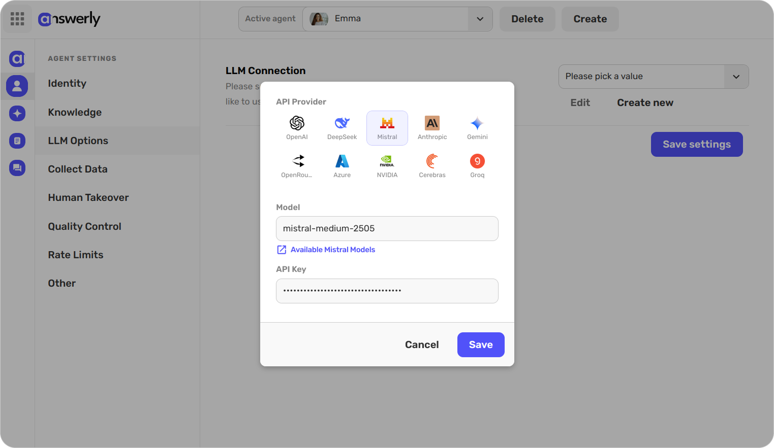Click the external link icon beside Mistral Models

coord(282,250)
